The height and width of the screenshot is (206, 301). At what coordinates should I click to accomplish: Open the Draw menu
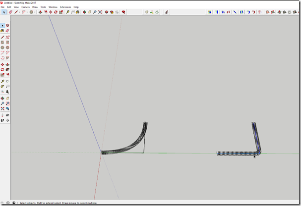pyautogui.click(x=35, y=7)
